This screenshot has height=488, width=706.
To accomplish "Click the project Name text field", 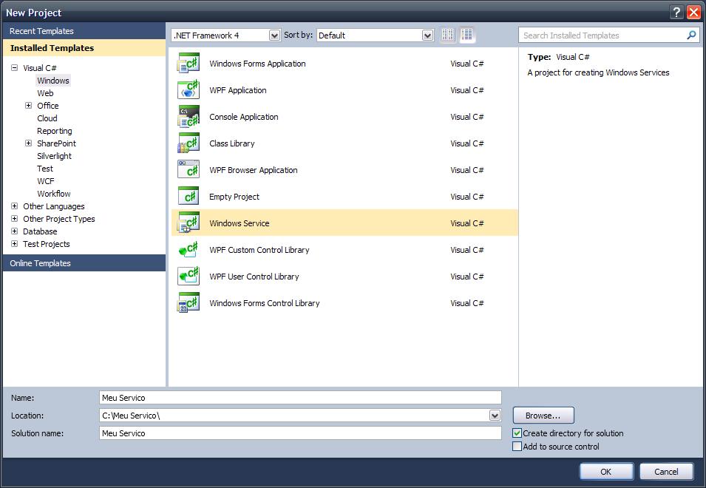I will coord(300,398).
